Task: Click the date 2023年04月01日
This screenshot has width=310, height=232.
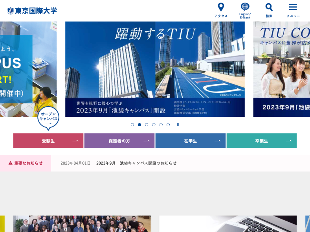Action: [75, 163]
